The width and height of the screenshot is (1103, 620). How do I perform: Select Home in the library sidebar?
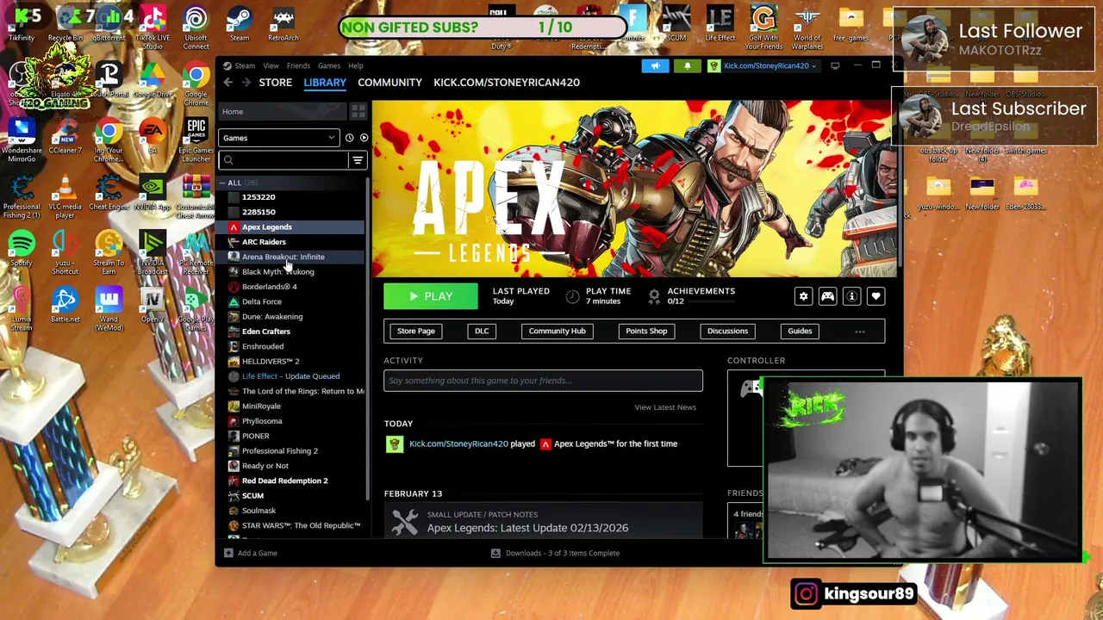pyautogui.click(x=283, y=112)
